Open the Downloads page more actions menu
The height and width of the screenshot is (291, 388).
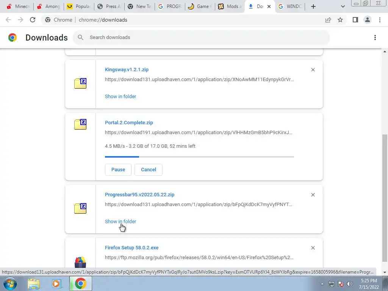point(375,38)
